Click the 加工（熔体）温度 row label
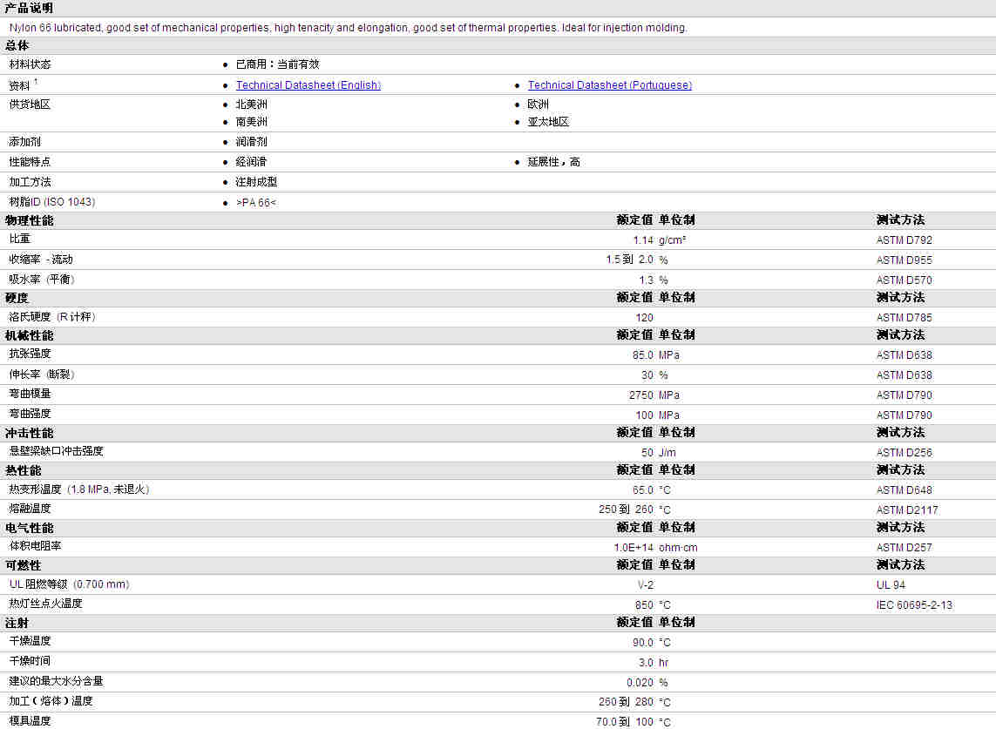This screenshot has height=729, width=996. point(51,701)
